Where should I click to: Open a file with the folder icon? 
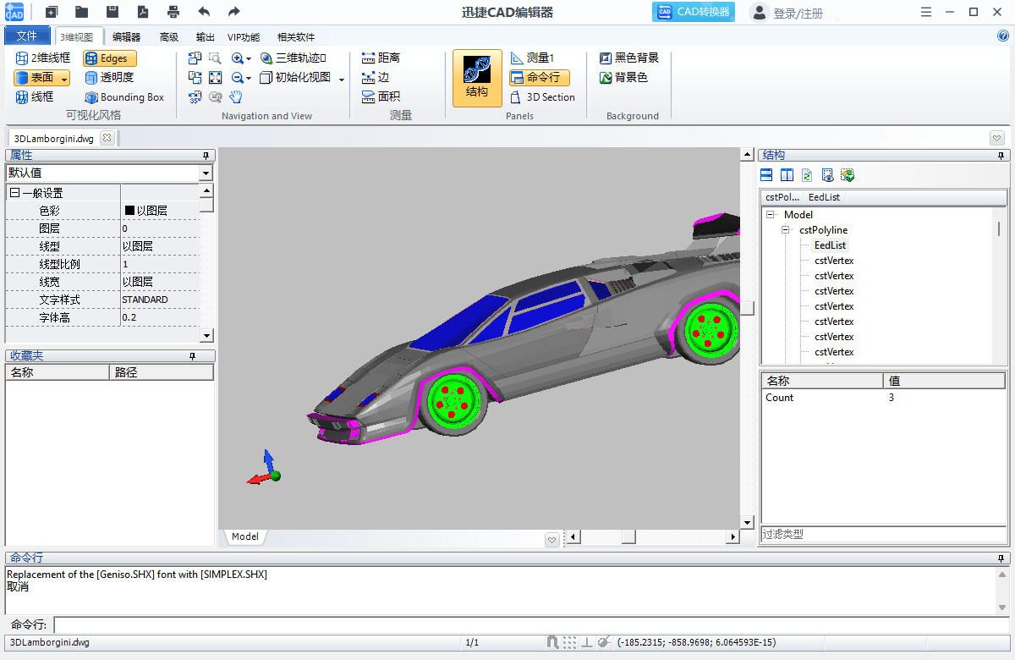point(82,12)
